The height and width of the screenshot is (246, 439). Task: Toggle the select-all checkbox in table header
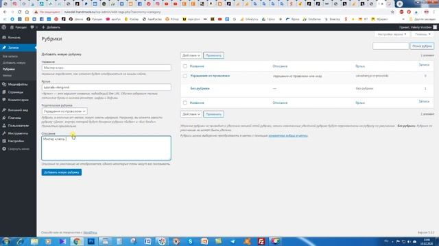(x=185, y=66)
